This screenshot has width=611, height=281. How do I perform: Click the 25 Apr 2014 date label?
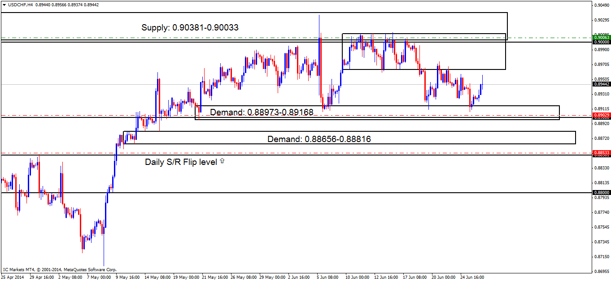tap(12, 277)
